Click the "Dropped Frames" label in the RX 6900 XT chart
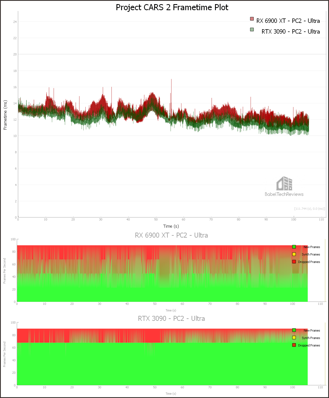The width and height of the screenshot is (329, 398). pyautogui.click(x=309, y=262)
